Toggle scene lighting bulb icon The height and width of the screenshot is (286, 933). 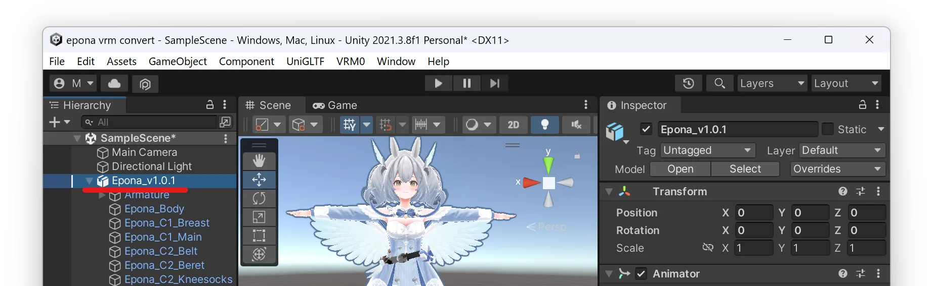pos(545,125)
